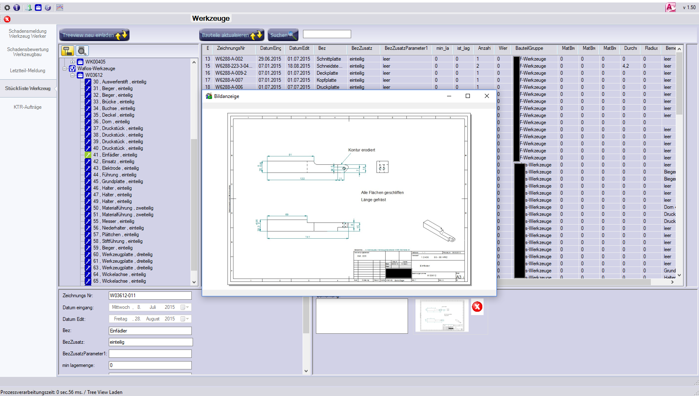699x396 pixels.
Task: Click the Bauteile aktualisieren button
Action: click(x=232, y=35)
